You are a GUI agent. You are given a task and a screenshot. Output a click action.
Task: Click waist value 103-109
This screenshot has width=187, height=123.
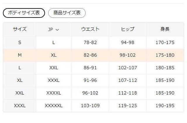point(90,105)
